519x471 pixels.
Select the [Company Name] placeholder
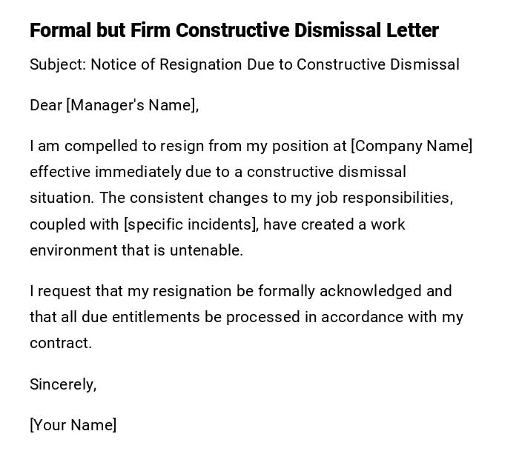[411, 146]
